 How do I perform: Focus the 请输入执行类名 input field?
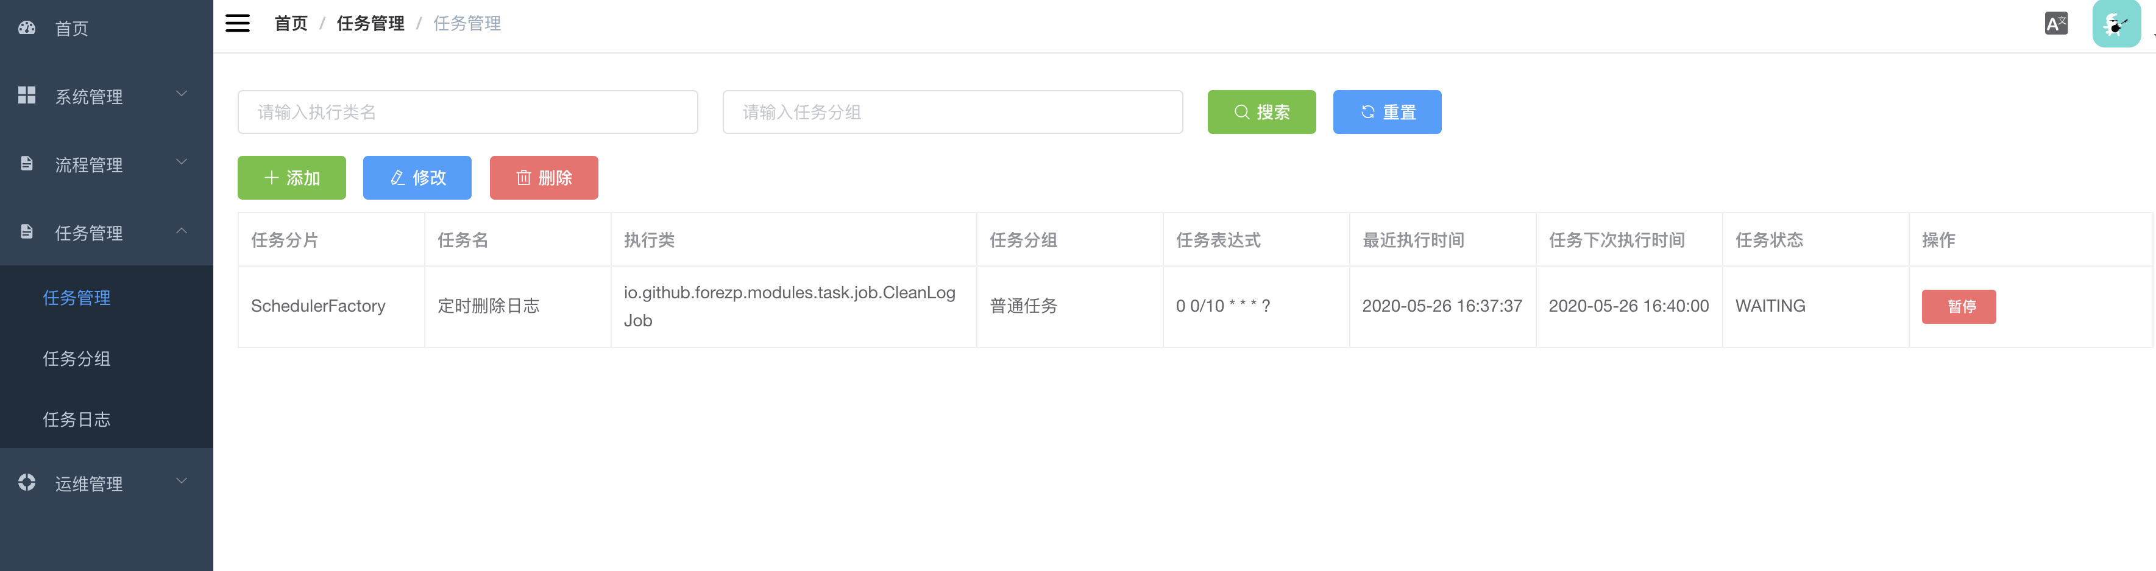(467, 112)
